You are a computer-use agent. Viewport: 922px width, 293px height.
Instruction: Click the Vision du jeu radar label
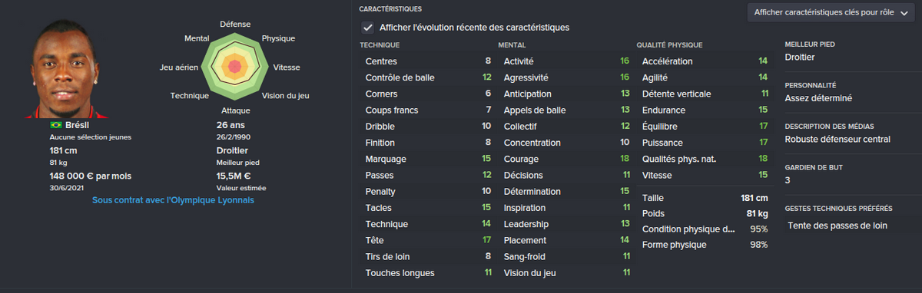(286, 96)
